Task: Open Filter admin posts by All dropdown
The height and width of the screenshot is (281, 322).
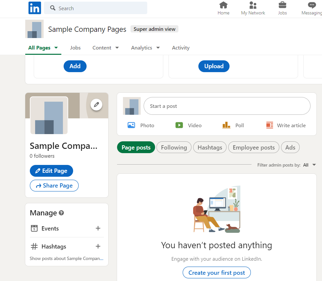Action: (310, 165)
